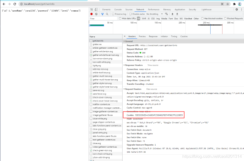The width and height of the screenshot is (244, 161).
Task: Click View source next to Response Headers
Action: [153, 65]
